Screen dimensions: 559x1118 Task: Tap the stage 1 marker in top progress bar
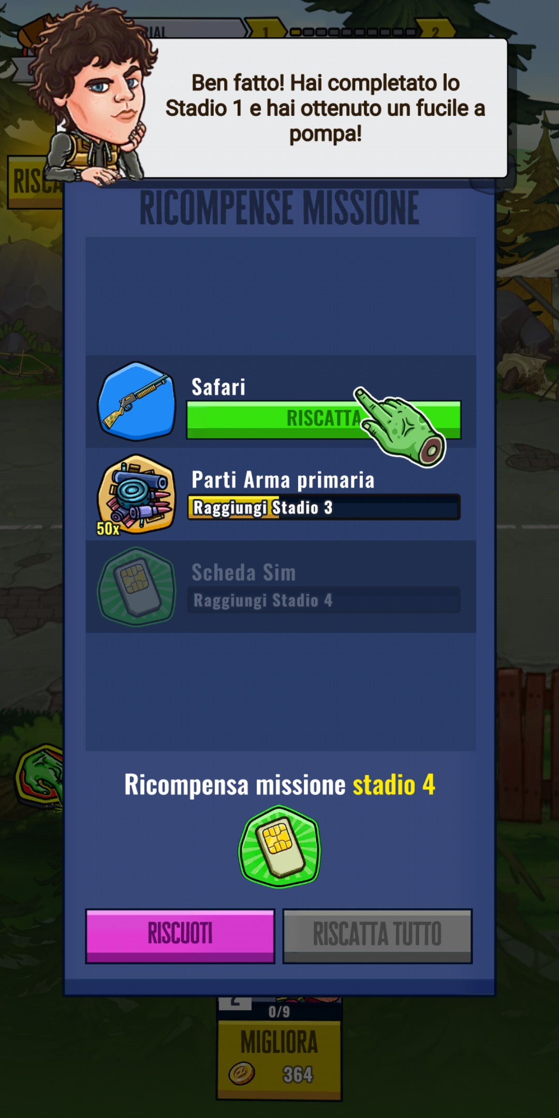tap(266, 31)
